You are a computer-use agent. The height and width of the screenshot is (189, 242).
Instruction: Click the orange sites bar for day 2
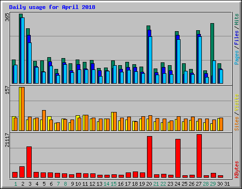(23, 109)
